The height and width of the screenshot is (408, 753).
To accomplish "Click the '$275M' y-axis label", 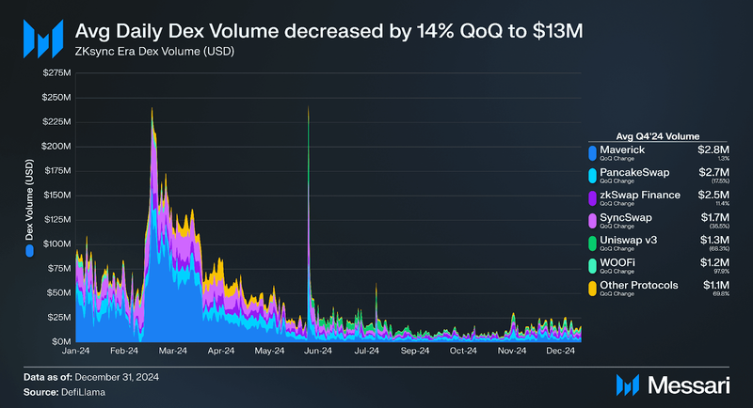I will (x=56, y=73).
